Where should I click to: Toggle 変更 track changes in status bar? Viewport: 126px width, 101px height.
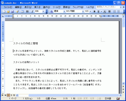86,98
